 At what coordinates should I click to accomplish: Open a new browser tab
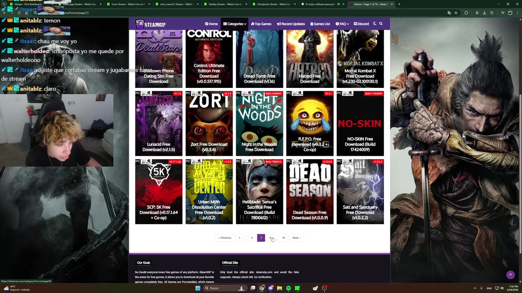coord(399,4)
